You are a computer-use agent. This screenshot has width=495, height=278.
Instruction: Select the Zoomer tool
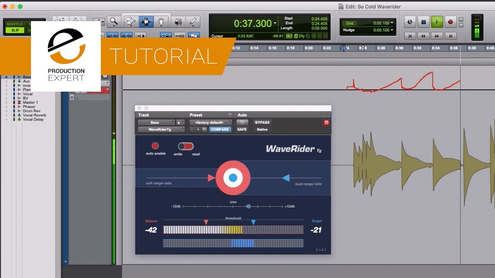[114, 21]
